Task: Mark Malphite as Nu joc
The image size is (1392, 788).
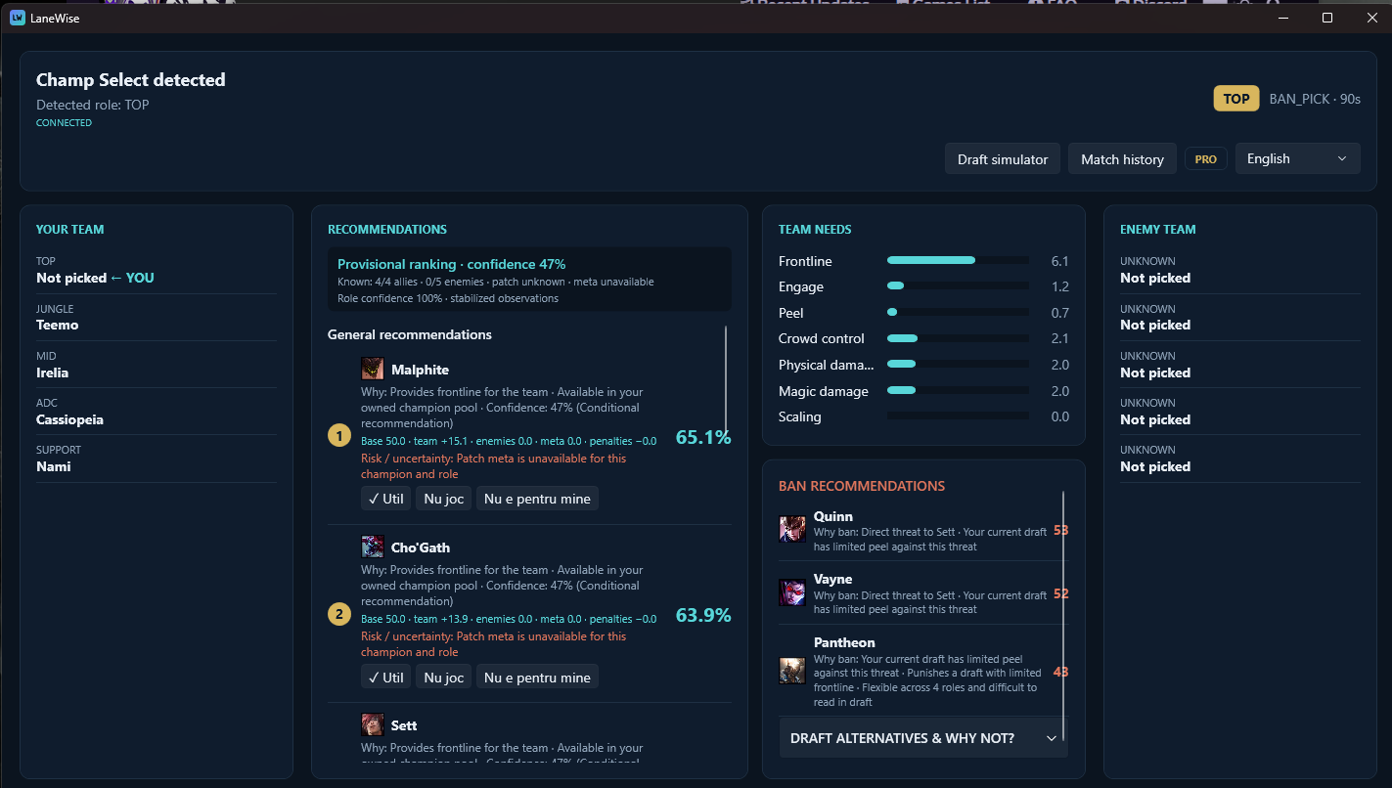Action: click(443, 499)
